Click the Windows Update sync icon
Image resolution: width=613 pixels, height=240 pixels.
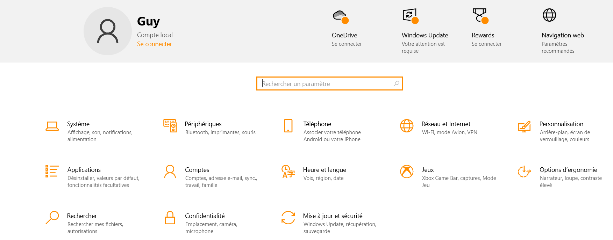click(410, 16)
